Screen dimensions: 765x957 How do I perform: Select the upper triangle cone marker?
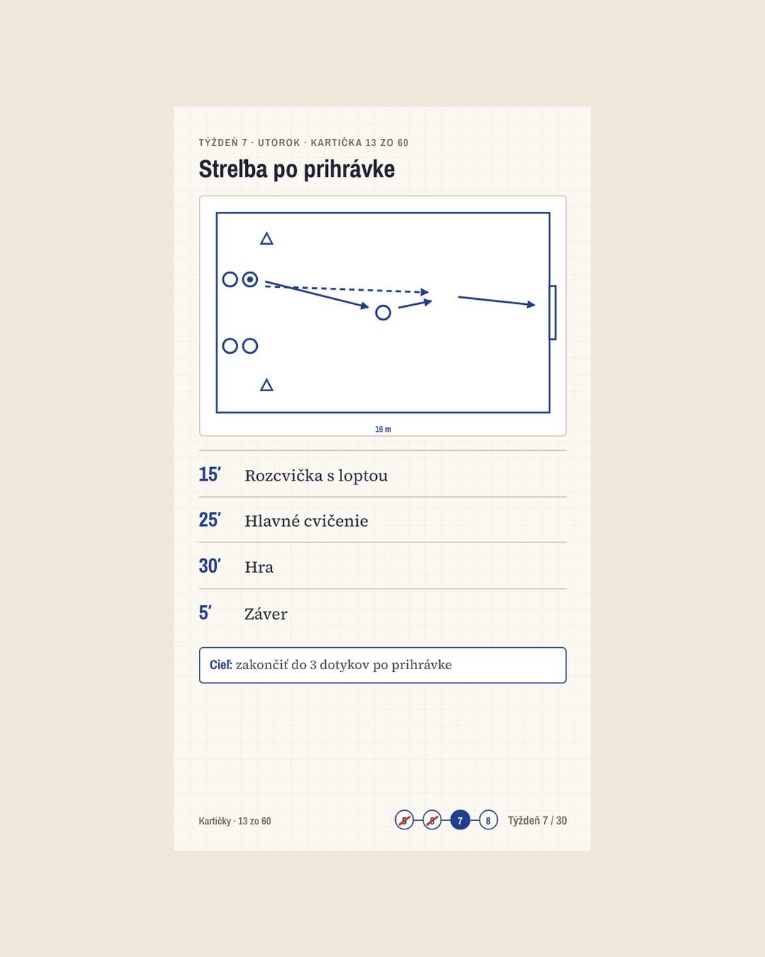click(x=266, y=239)
